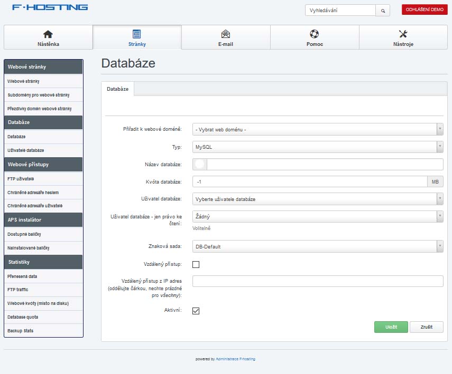Open the Stránky top menu label
Image resolution: width=452 pixels, height=374 pixels.
(137, 44)
